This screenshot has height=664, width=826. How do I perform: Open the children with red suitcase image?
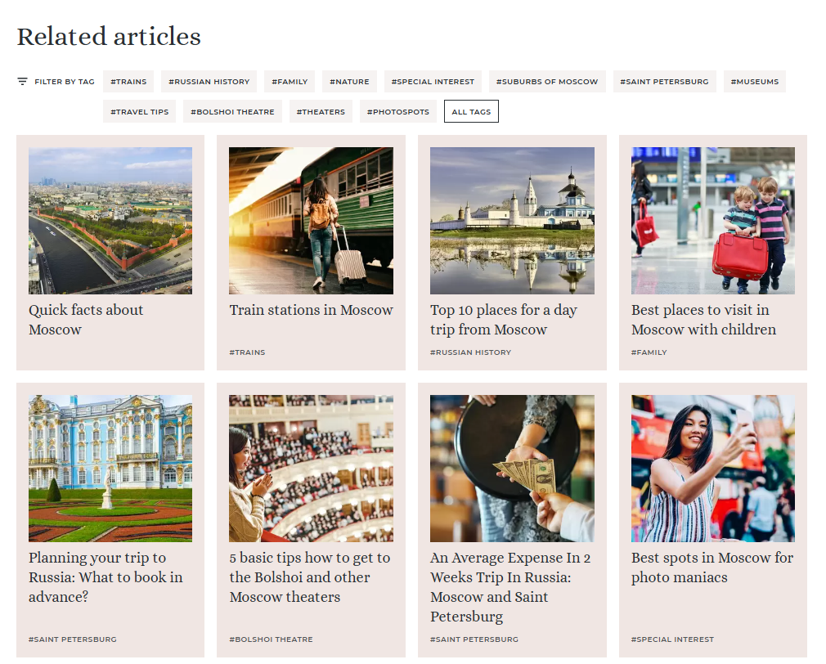pos(712,221)
